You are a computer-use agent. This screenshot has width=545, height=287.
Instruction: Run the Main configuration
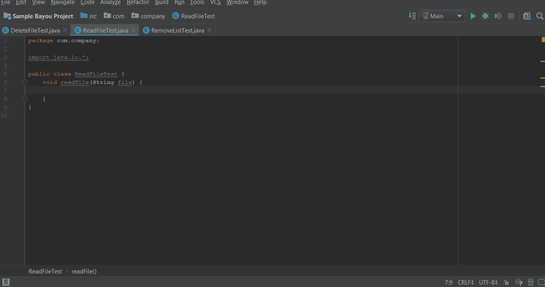coord(472,16)
